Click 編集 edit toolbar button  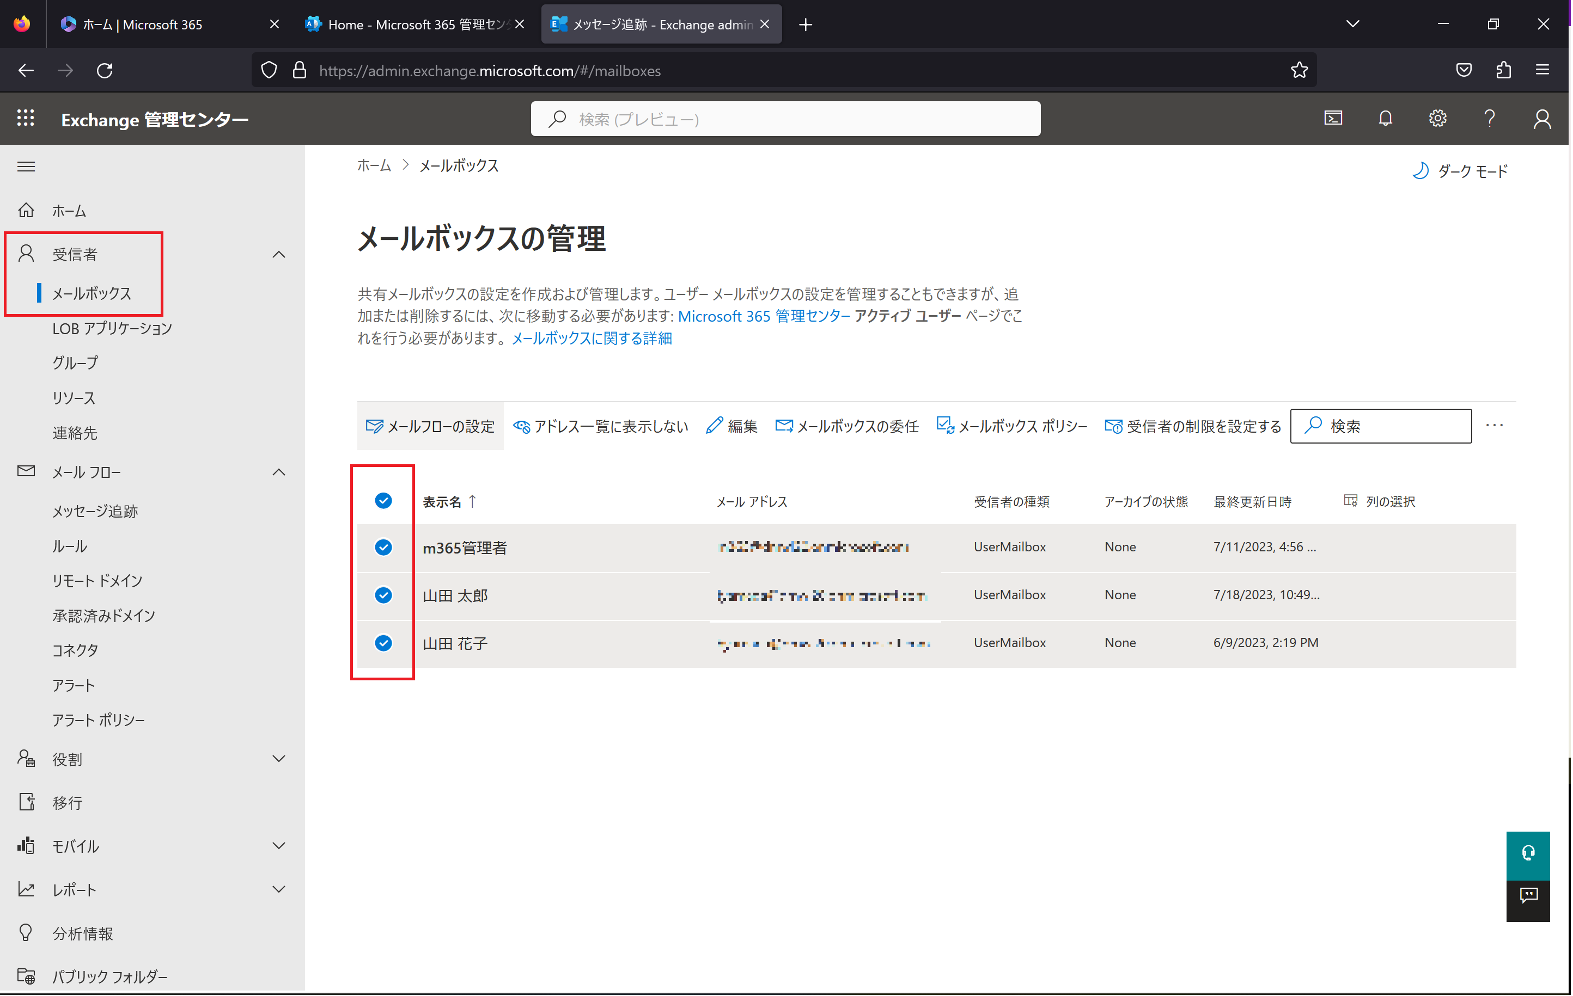(x=731, y=426)
